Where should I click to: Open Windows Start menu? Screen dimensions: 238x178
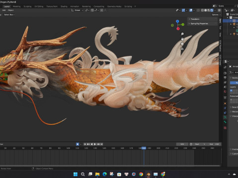(75, 174)
